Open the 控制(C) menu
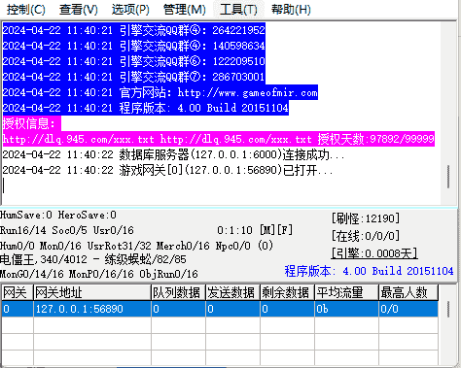This screenshot has width=461, height=368. [x=26, y=10]
